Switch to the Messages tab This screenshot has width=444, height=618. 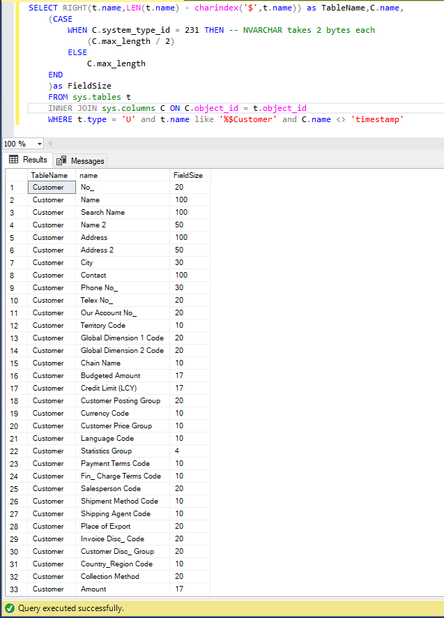[x=80, y=161]
